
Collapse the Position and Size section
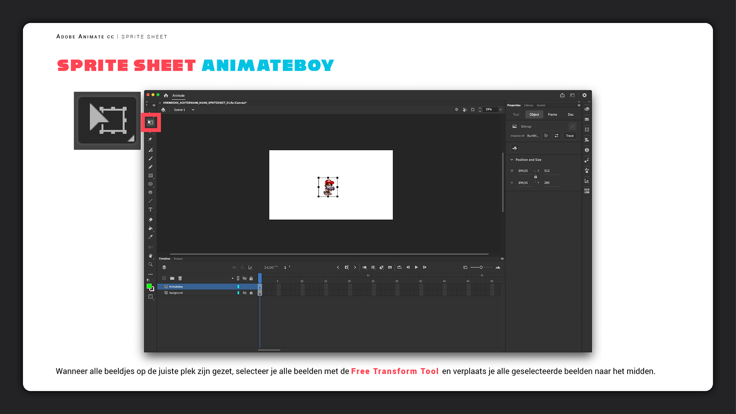tap(512, 160)
